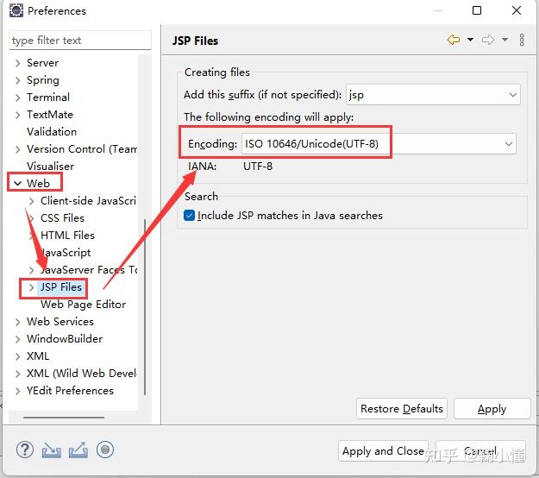Click the Eclipse Preferences title icon
This screenshot has width=539, height=478.
[15, 11]
